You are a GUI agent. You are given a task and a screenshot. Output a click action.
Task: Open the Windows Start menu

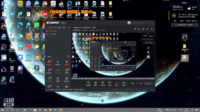coord(2,110)
